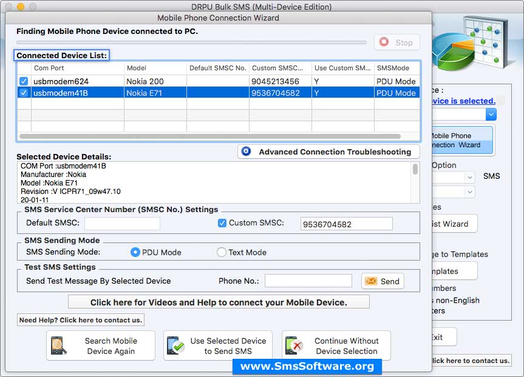Viewport: 524px width, 377px height.
Task: Click Use Selected Device to Send SMS
Action: [218, 345]
